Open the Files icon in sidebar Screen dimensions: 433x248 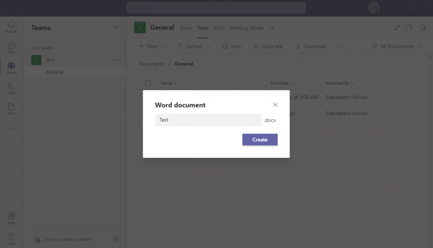11,109
